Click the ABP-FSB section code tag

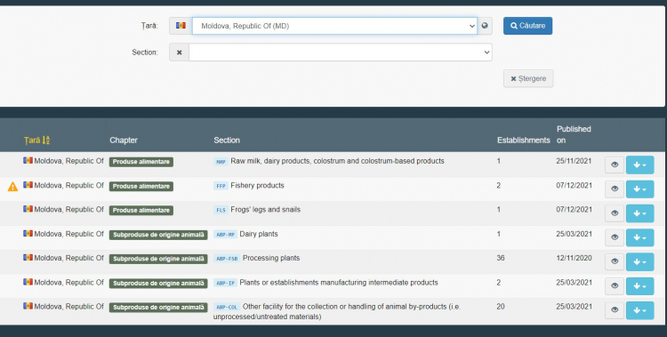pos(227,259)
